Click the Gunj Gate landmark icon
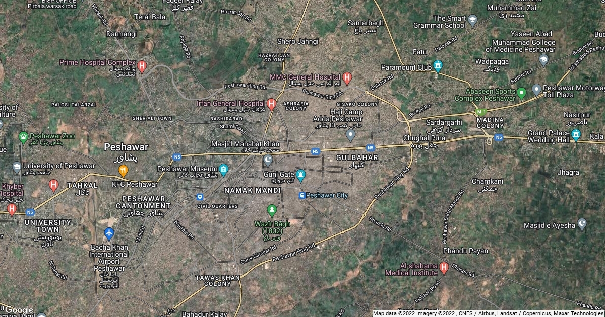This screenshot has width=605, height=317. point(301,175)
